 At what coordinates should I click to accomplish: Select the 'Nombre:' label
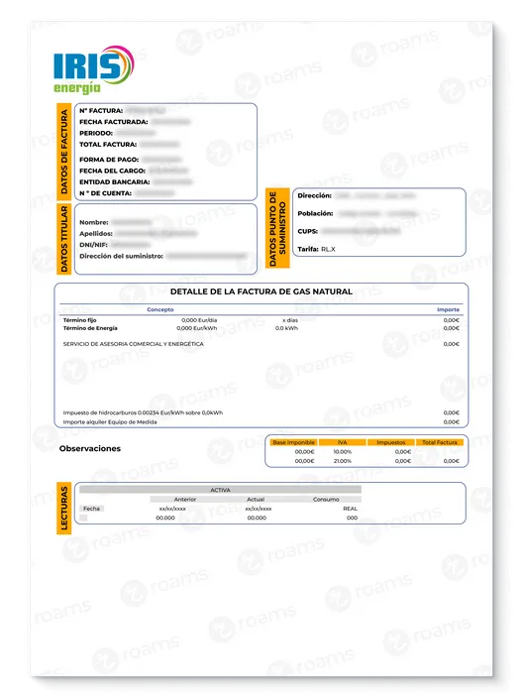[x=93, y=222]
